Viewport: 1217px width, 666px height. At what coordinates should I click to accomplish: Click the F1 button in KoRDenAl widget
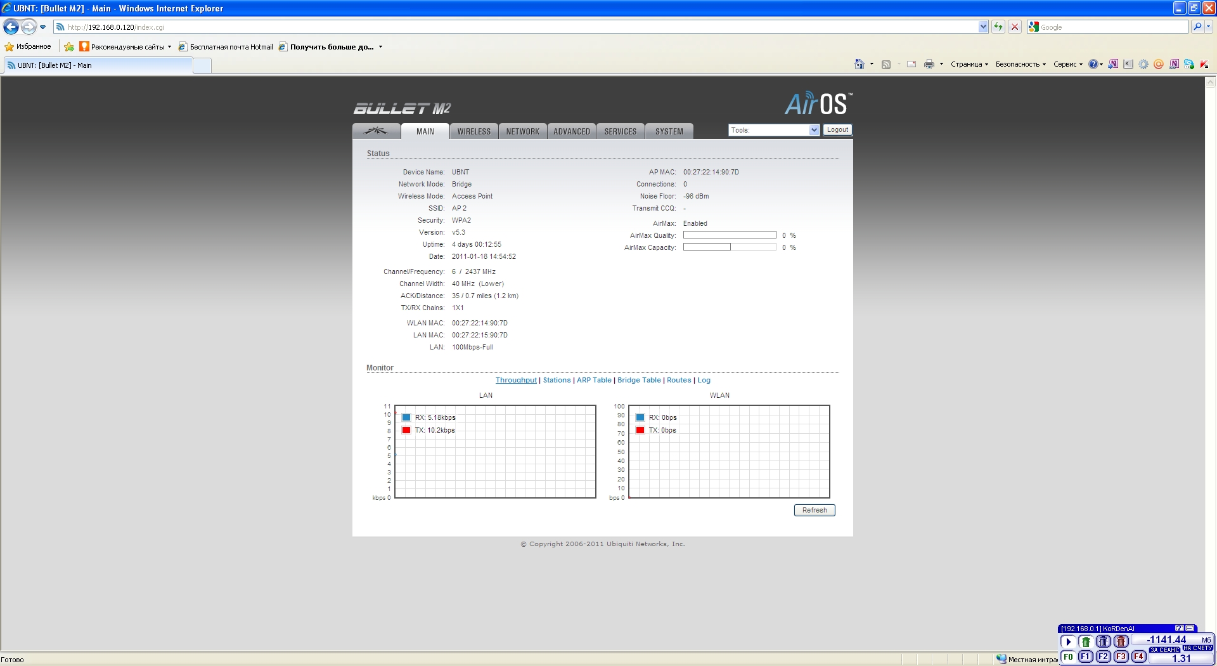[1086, 656]
